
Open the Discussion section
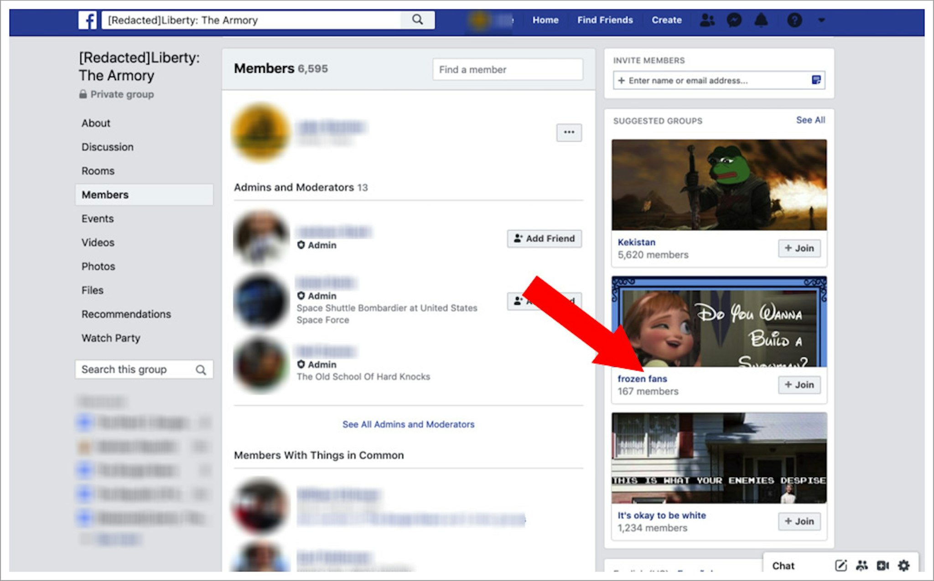click(108, 147)
